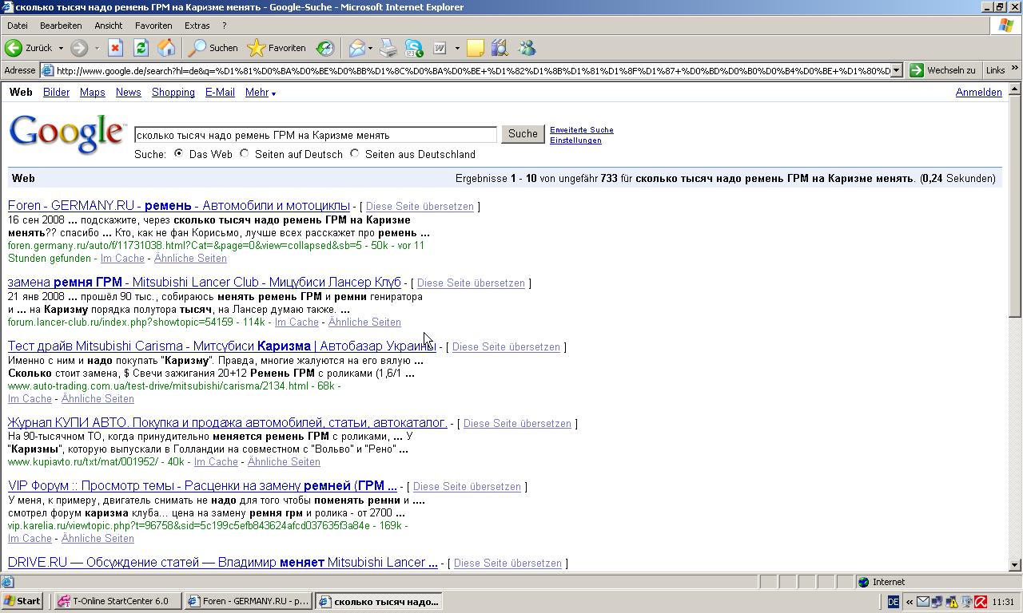
Task: Open the Google News link
Action: tap(128, 93)
